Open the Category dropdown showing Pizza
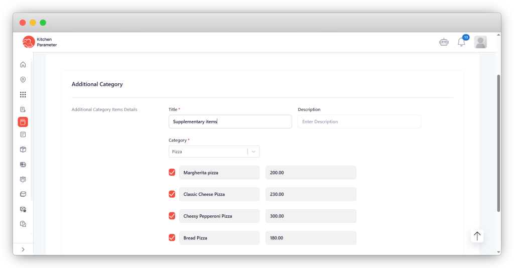This screenshot has height=268, width=514. click(x=214, y=152)
